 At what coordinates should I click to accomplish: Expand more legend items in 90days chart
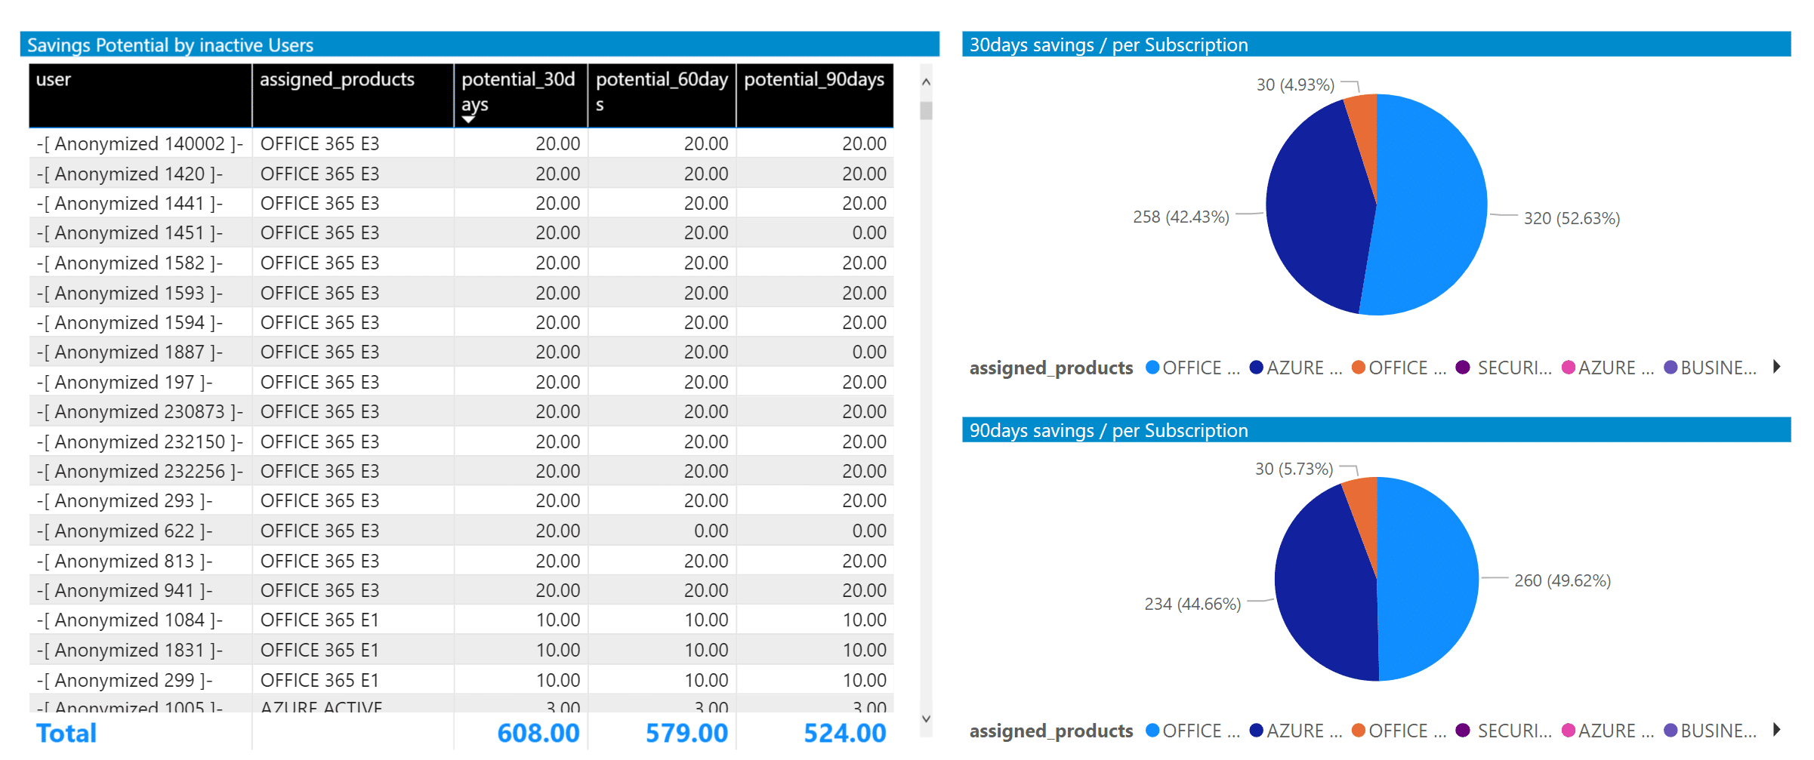(x=1776, y=730)
